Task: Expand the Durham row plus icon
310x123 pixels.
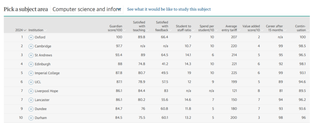Action: coord(31,118)
